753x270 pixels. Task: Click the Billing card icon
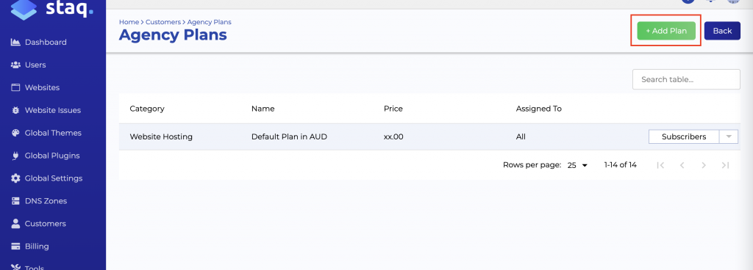pyautogui.click(x=16, y=247)
